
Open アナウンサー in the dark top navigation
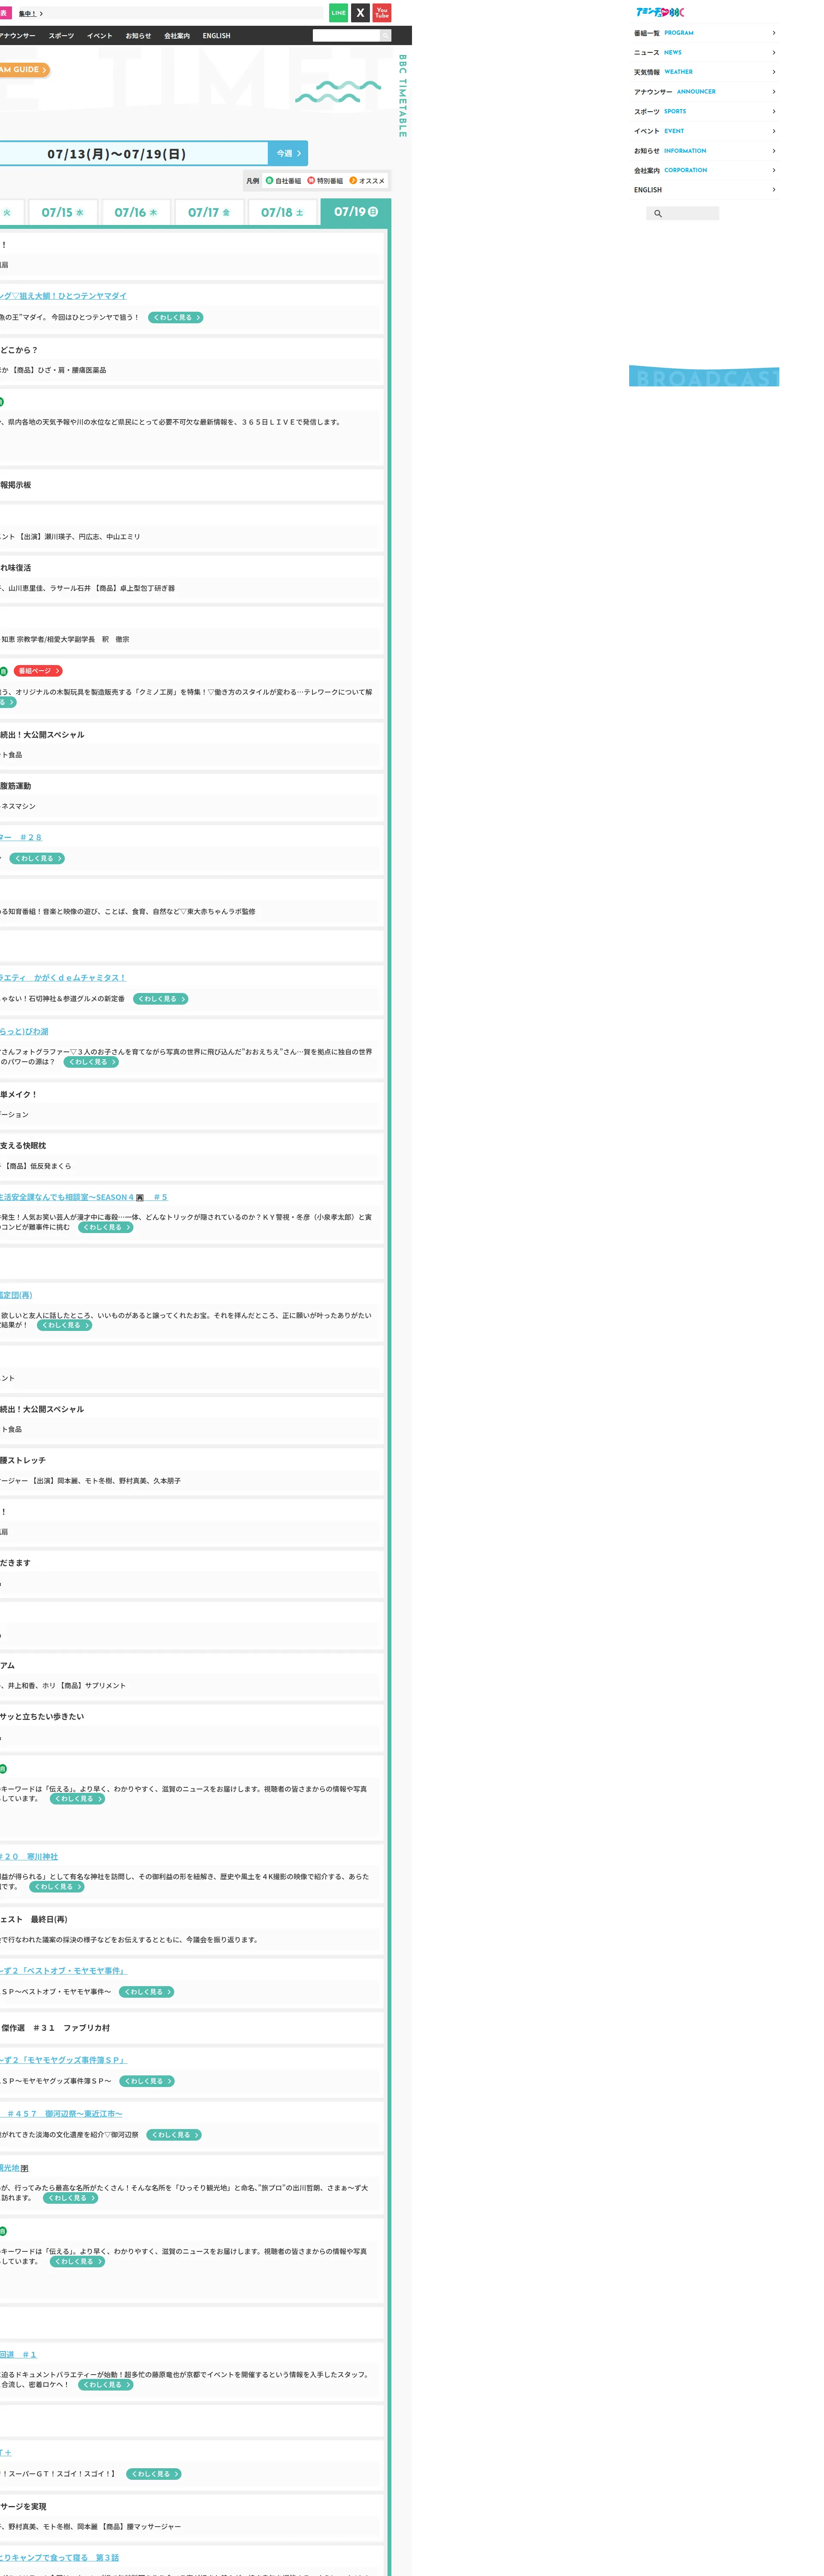pyautogui.click(x=17, y=36)
